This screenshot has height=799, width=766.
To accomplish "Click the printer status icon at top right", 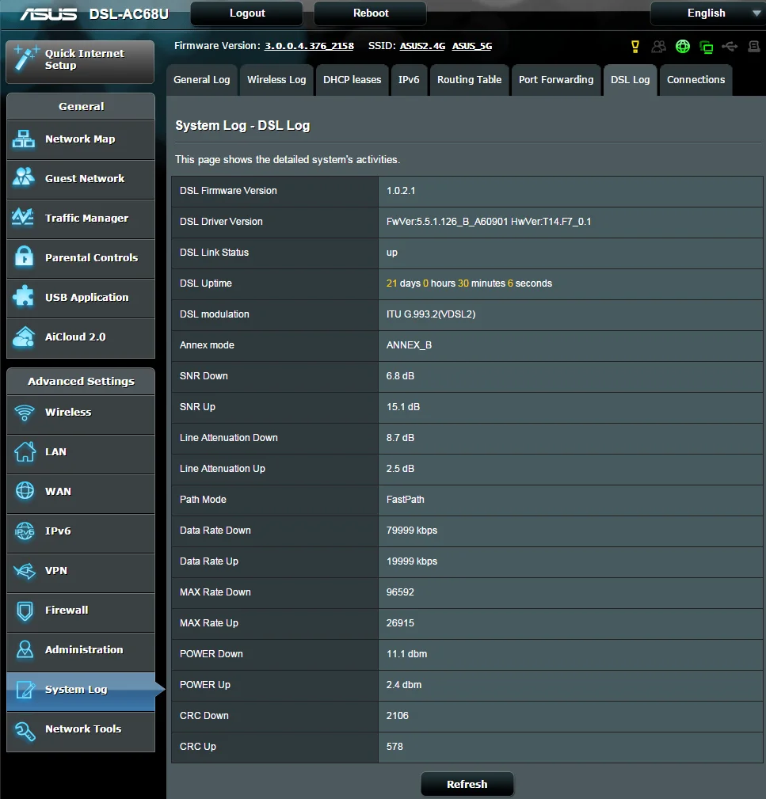I will click(x=754, y=47).
